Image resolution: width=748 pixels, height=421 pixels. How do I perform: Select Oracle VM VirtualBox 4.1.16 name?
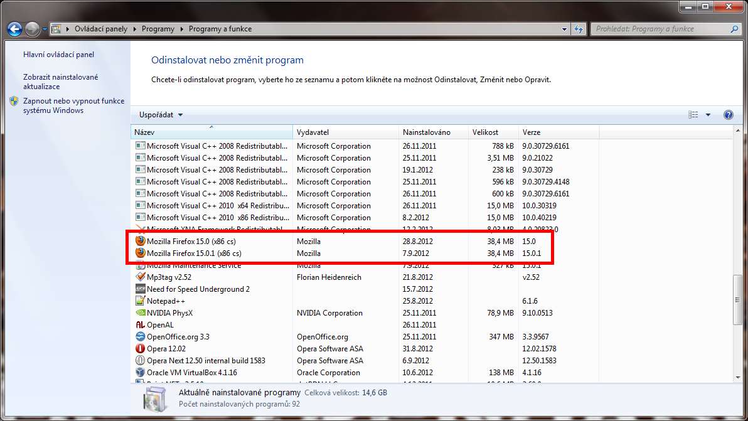(192, 372)
